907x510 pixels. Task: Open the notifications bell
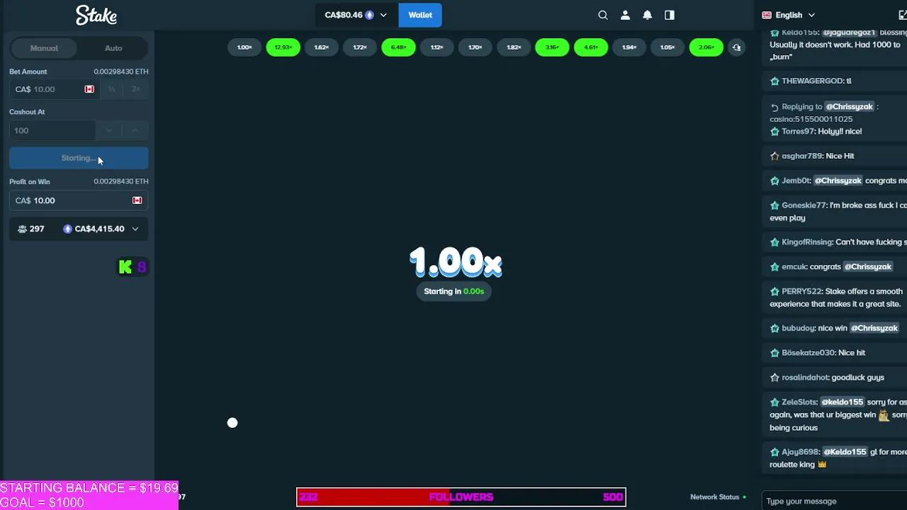point(648,15)
